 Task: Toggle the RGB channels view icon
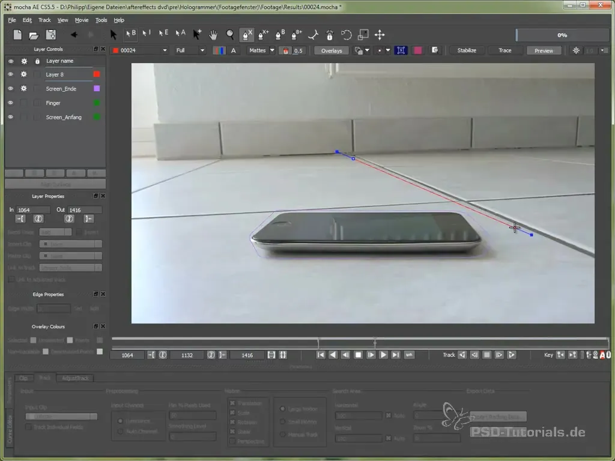tap(219, 50)
